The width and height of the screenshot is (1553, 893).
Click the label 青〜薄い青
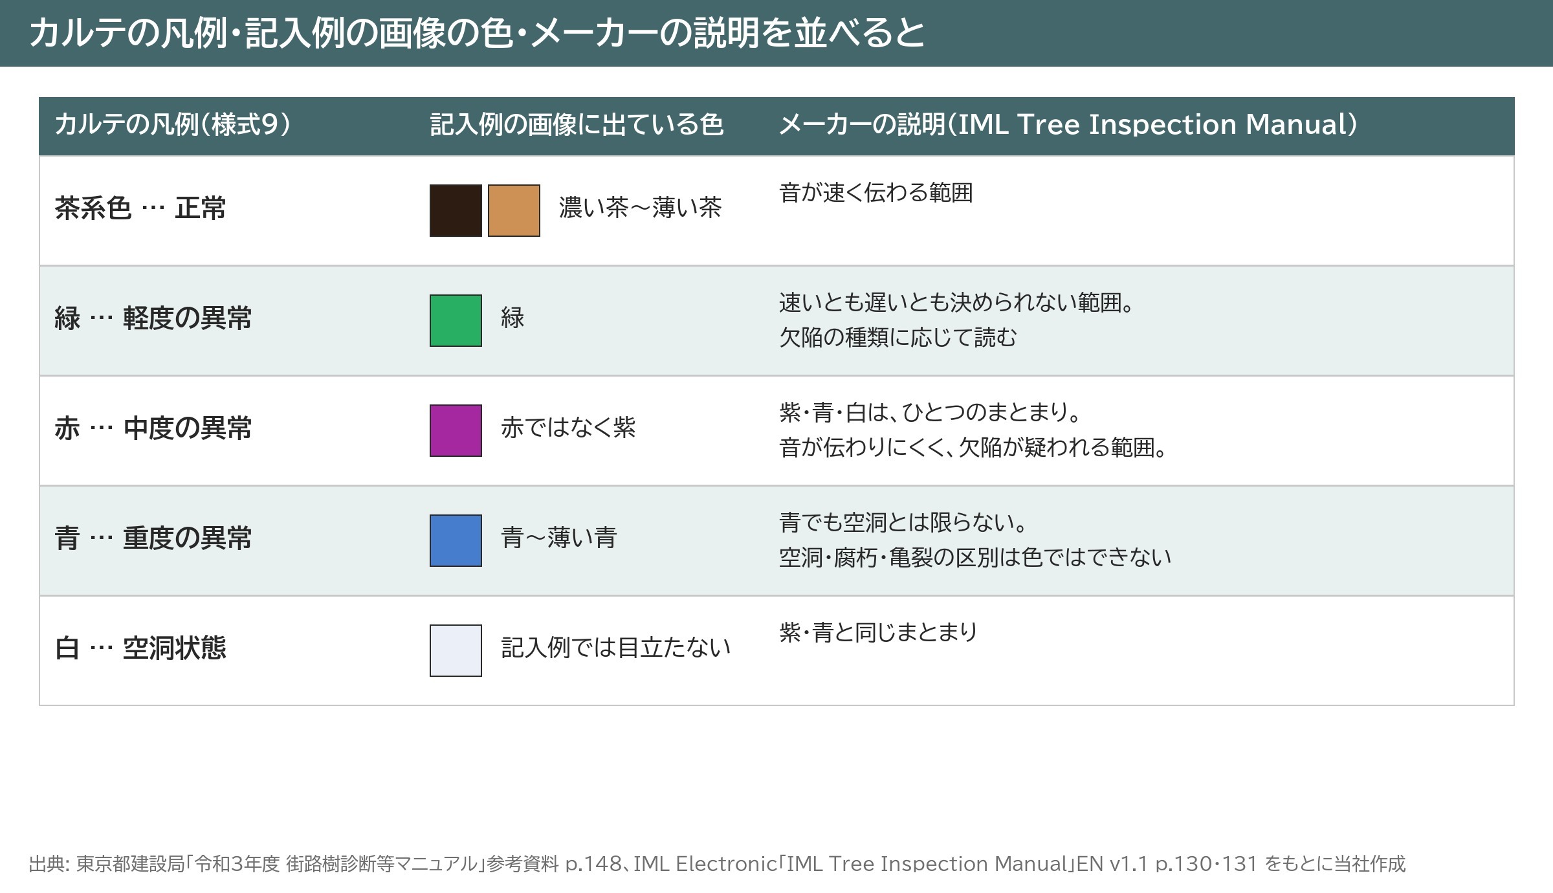point(559,538)
